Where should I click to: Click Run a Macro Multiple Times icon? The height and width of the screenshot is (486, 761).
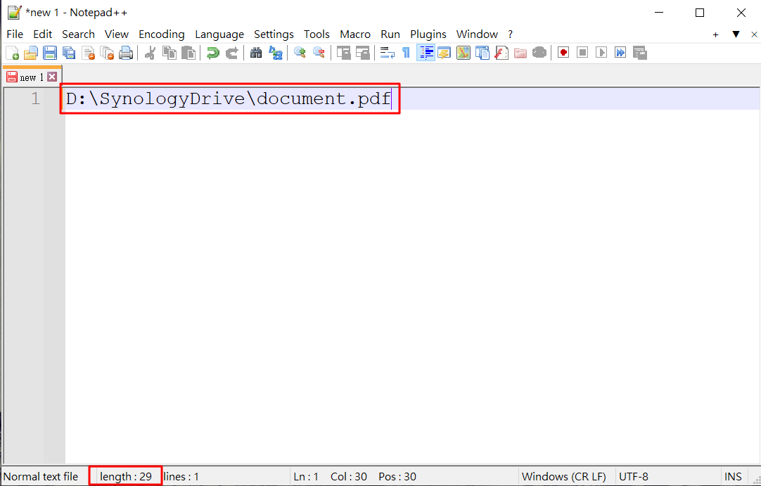620,53
